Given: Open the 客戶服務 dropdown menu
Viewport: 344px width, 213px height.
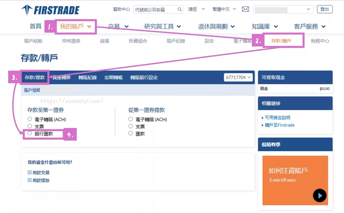Looking at the screenshot, I should click(x=310, y=26).
